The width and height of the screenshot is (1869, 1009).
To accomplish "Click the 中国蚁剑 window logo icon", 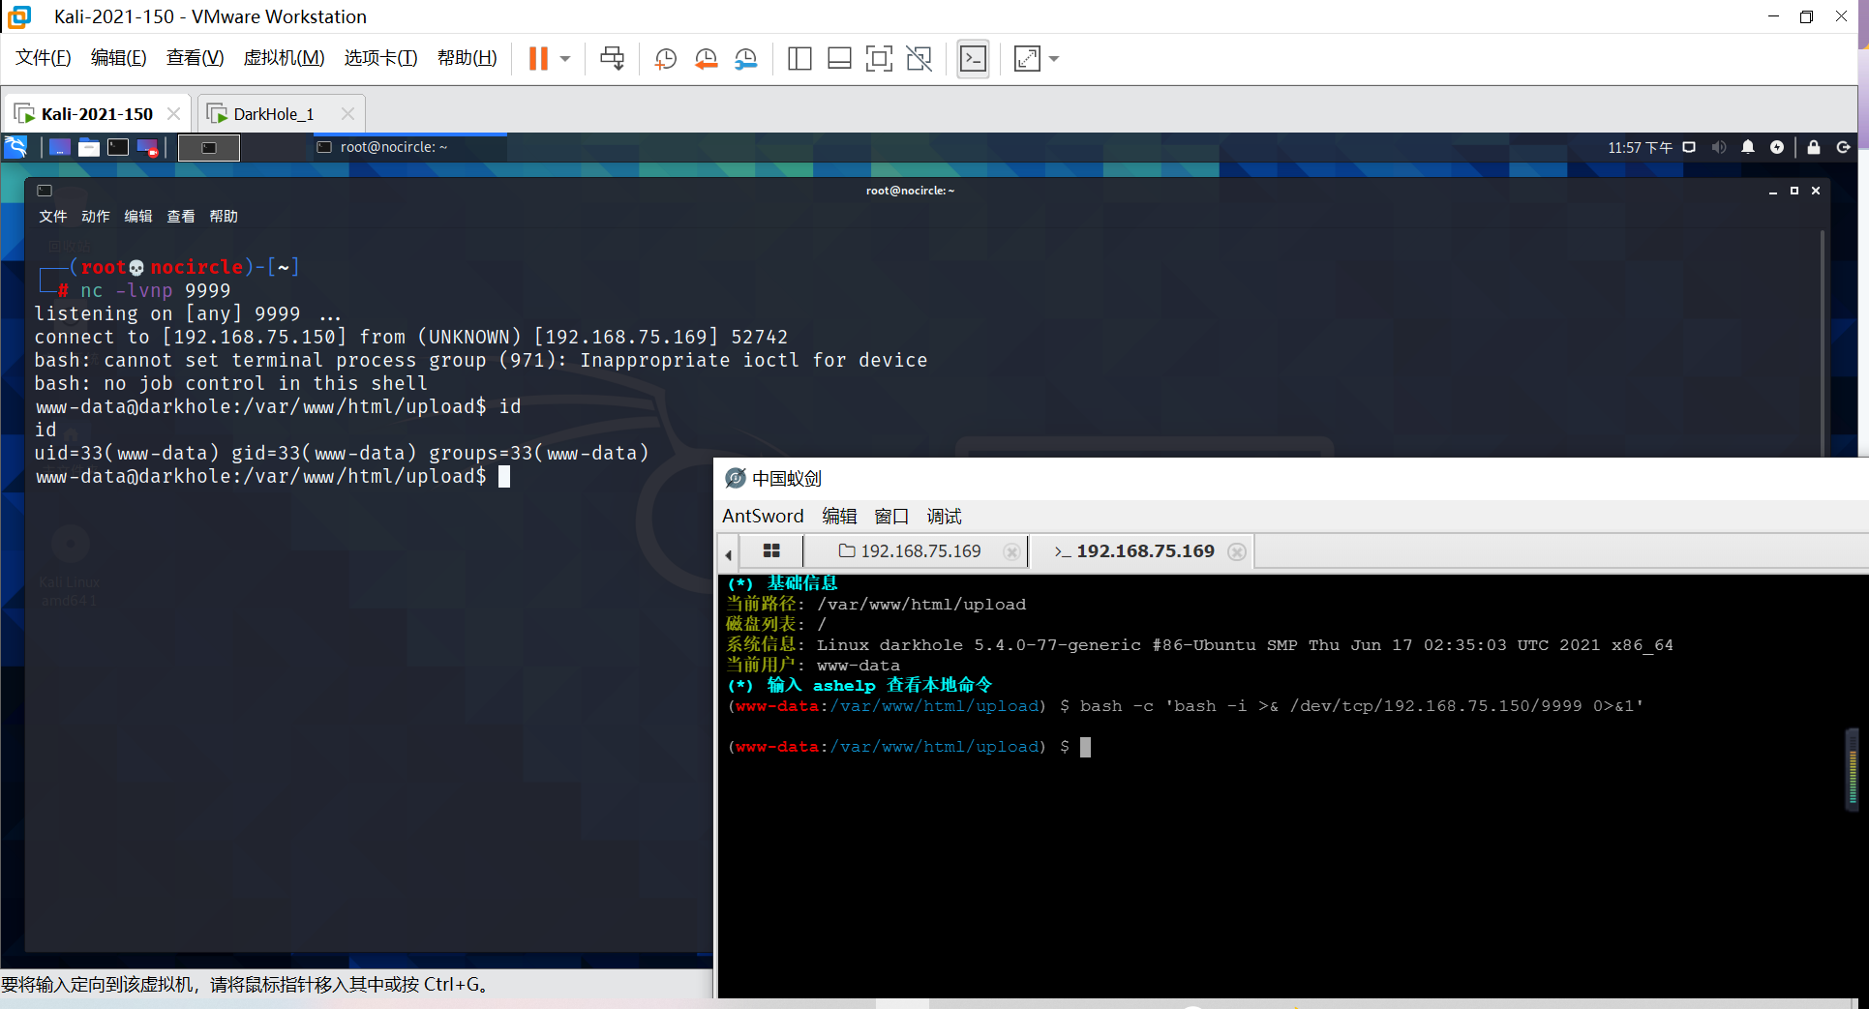I will (736, 478).
